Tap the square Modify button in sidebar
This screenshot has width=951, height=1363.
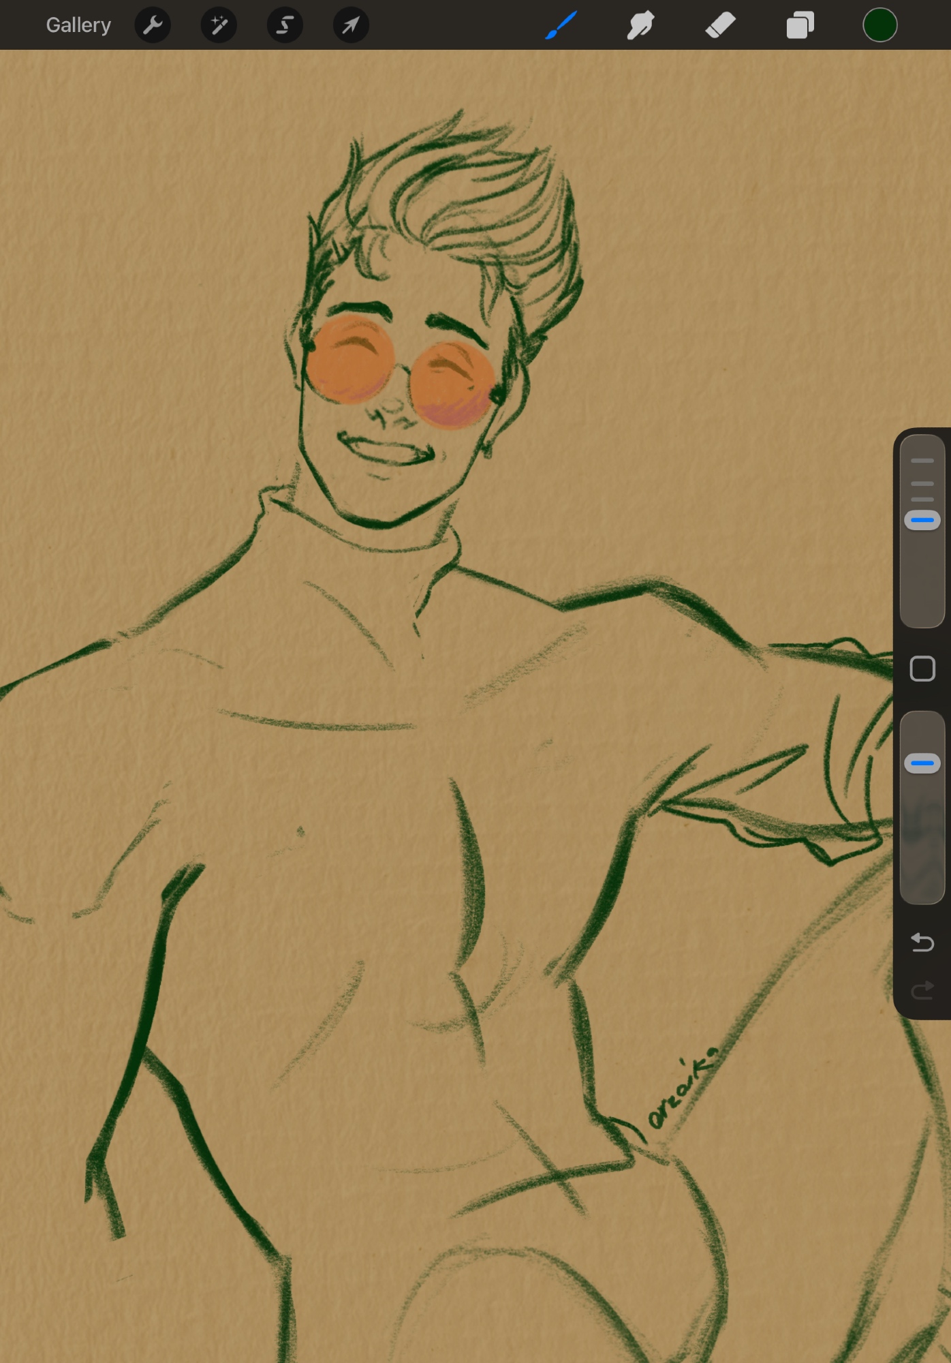coord(922,669)
